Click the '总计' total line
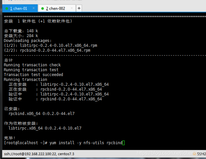206x159 pixels. coord(8,60)
